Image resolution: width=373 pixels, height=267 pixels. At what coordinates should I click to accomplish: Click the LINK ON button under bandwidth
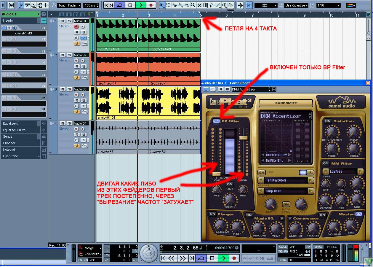coord(230,184)
